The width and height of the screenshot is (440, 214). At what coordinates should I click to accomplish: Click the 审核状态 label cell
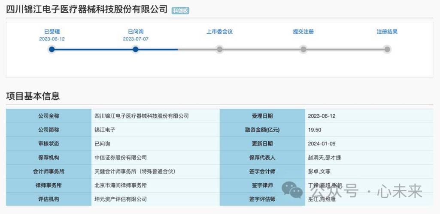point(49,144)
